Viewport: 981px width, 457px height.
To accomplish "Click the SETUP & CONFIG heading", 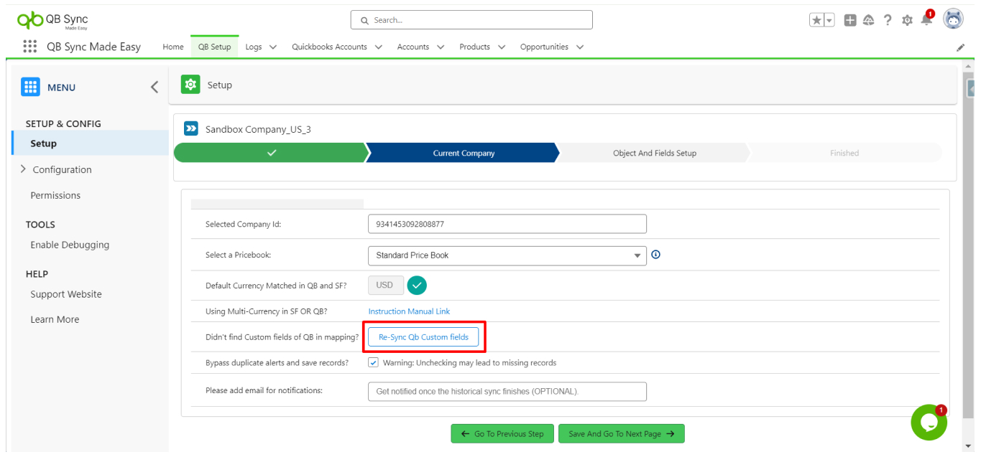I will pos(63,123).
